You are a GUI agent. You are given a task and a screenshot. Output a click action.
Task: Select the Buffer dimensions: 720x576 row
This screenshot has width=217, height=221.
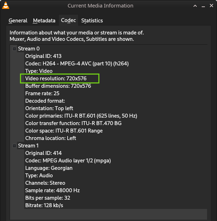(x=58, y=86)
